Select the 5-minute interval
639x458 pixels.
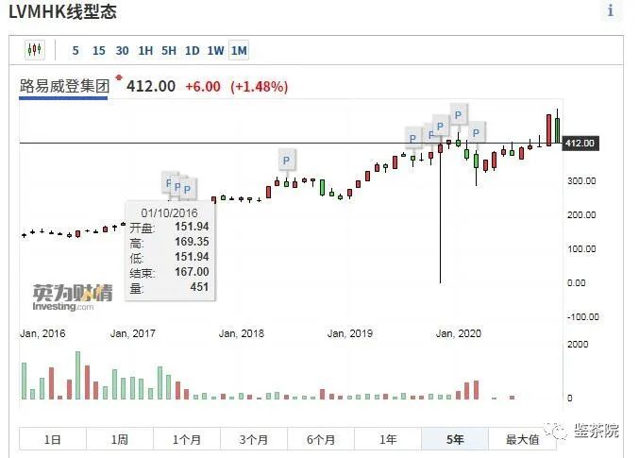76,51
